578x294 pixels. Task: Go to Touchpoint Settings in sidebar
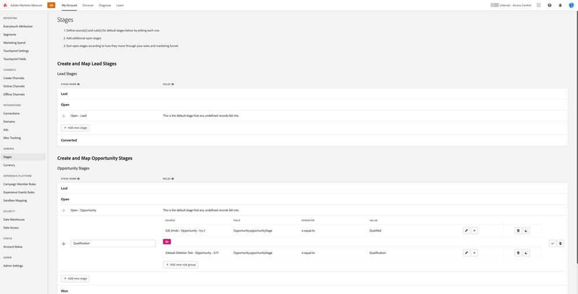pyautogui.click(x=16, y=51)
